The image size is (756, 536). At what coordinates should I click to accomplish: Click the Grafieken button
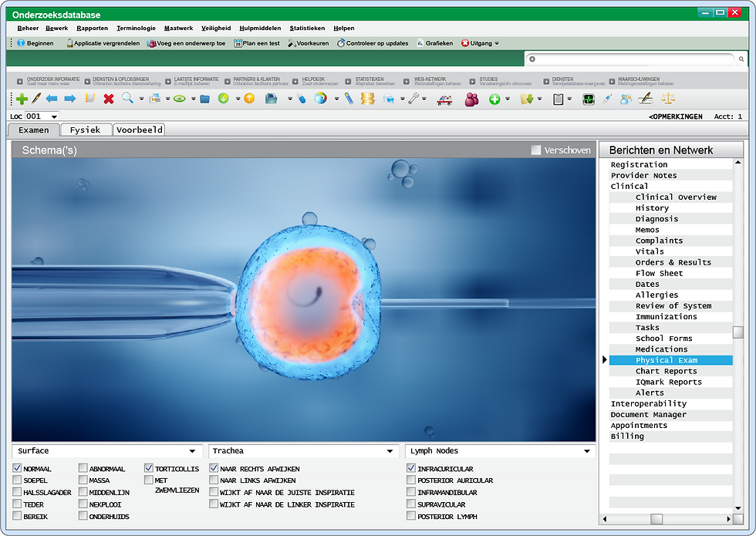coord(435,43)
